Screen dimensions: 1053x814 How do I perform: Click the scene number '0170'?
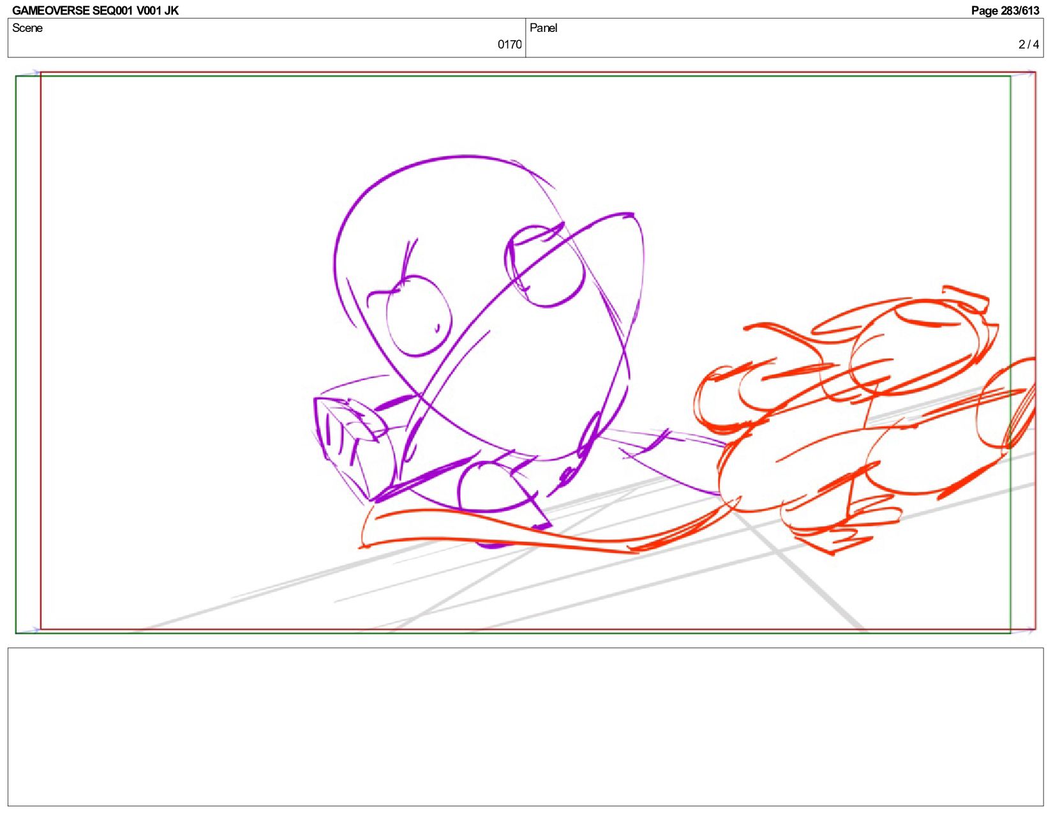(509, 44)
